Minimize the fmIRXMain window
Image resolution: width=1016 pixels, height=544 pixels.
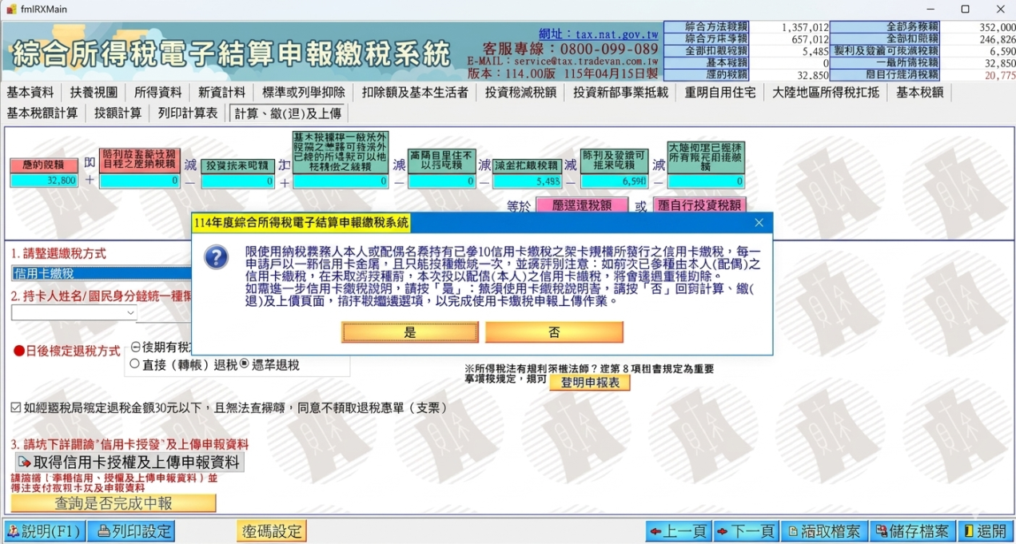tap(929, 10)
